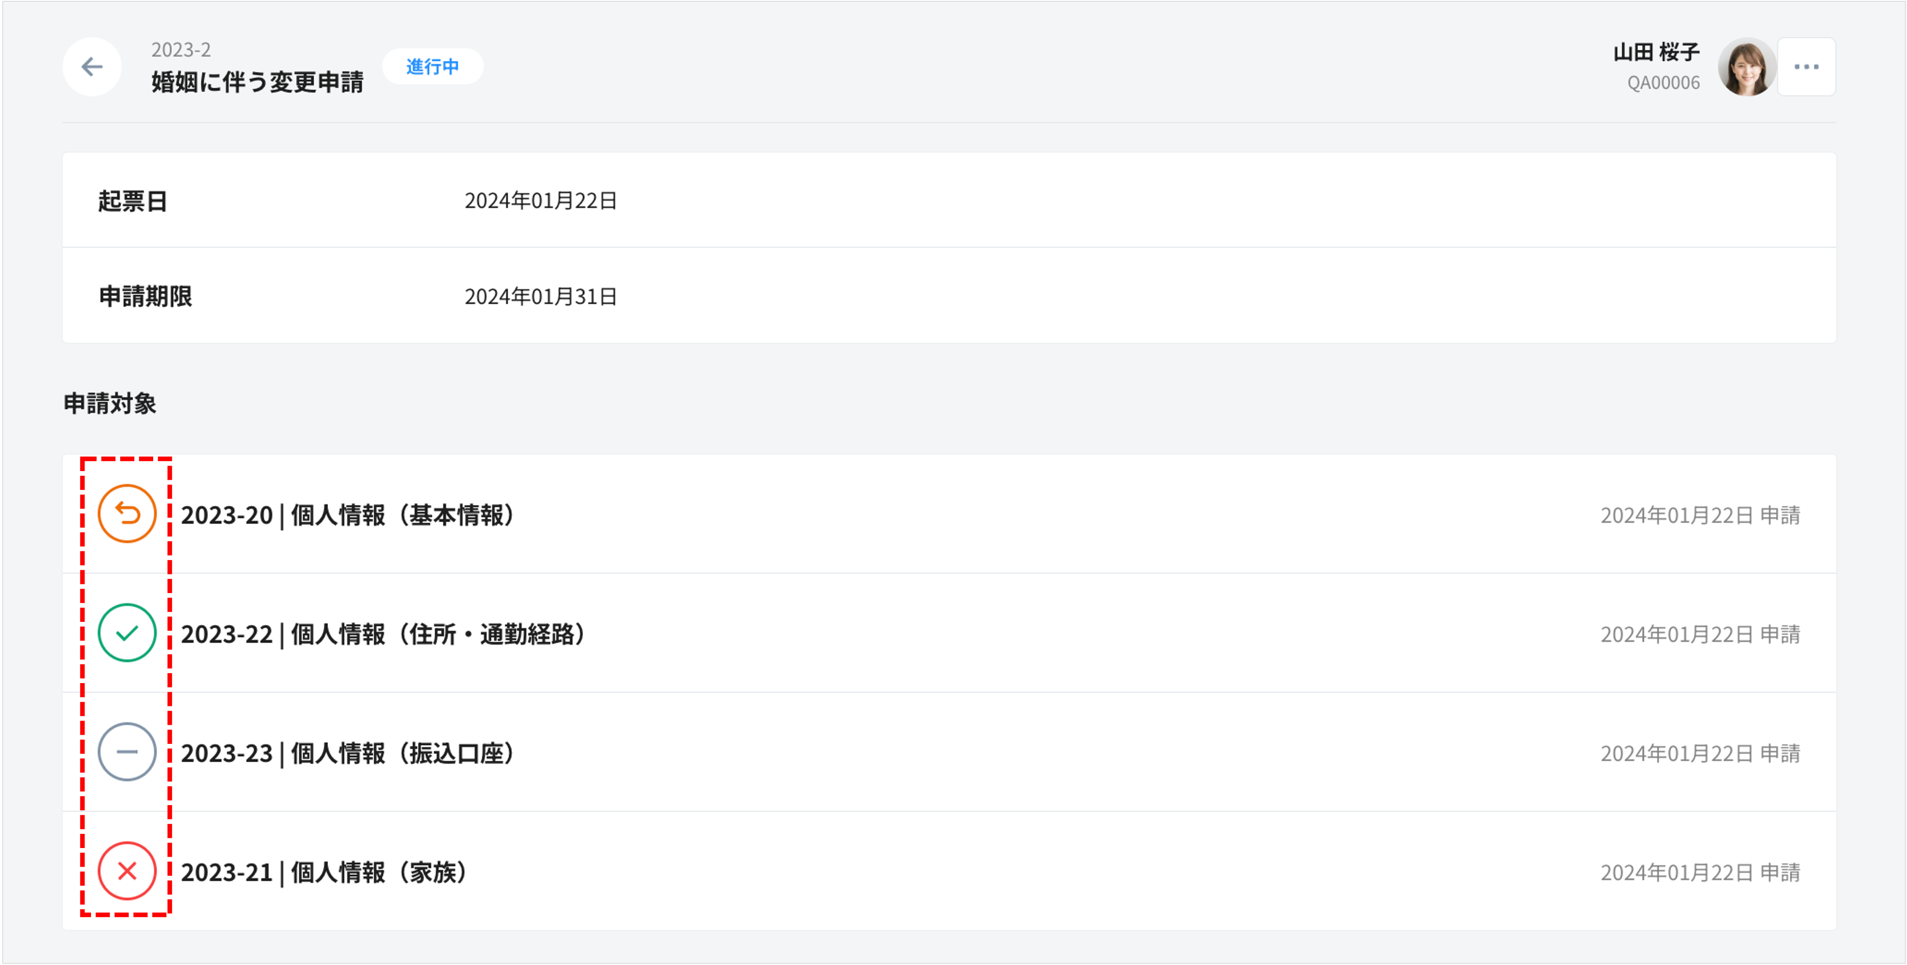Click the green checkmark icon for 2023-22
Viewport: 1907px width, 965px height.
pos(127,633)
